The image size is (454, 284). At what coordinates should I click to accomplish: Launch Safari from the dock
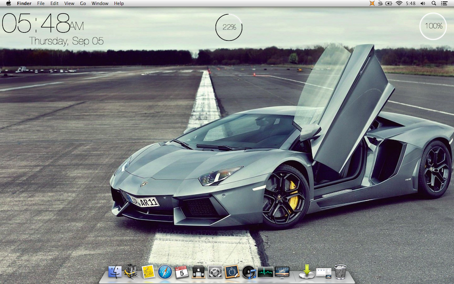point(165,272)
